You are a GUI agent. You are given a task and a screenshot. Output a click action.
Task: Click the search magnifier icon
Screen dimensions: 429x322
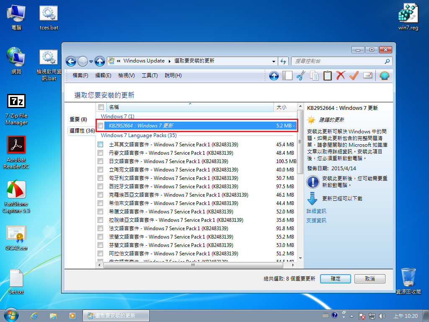tap(387, 61)
